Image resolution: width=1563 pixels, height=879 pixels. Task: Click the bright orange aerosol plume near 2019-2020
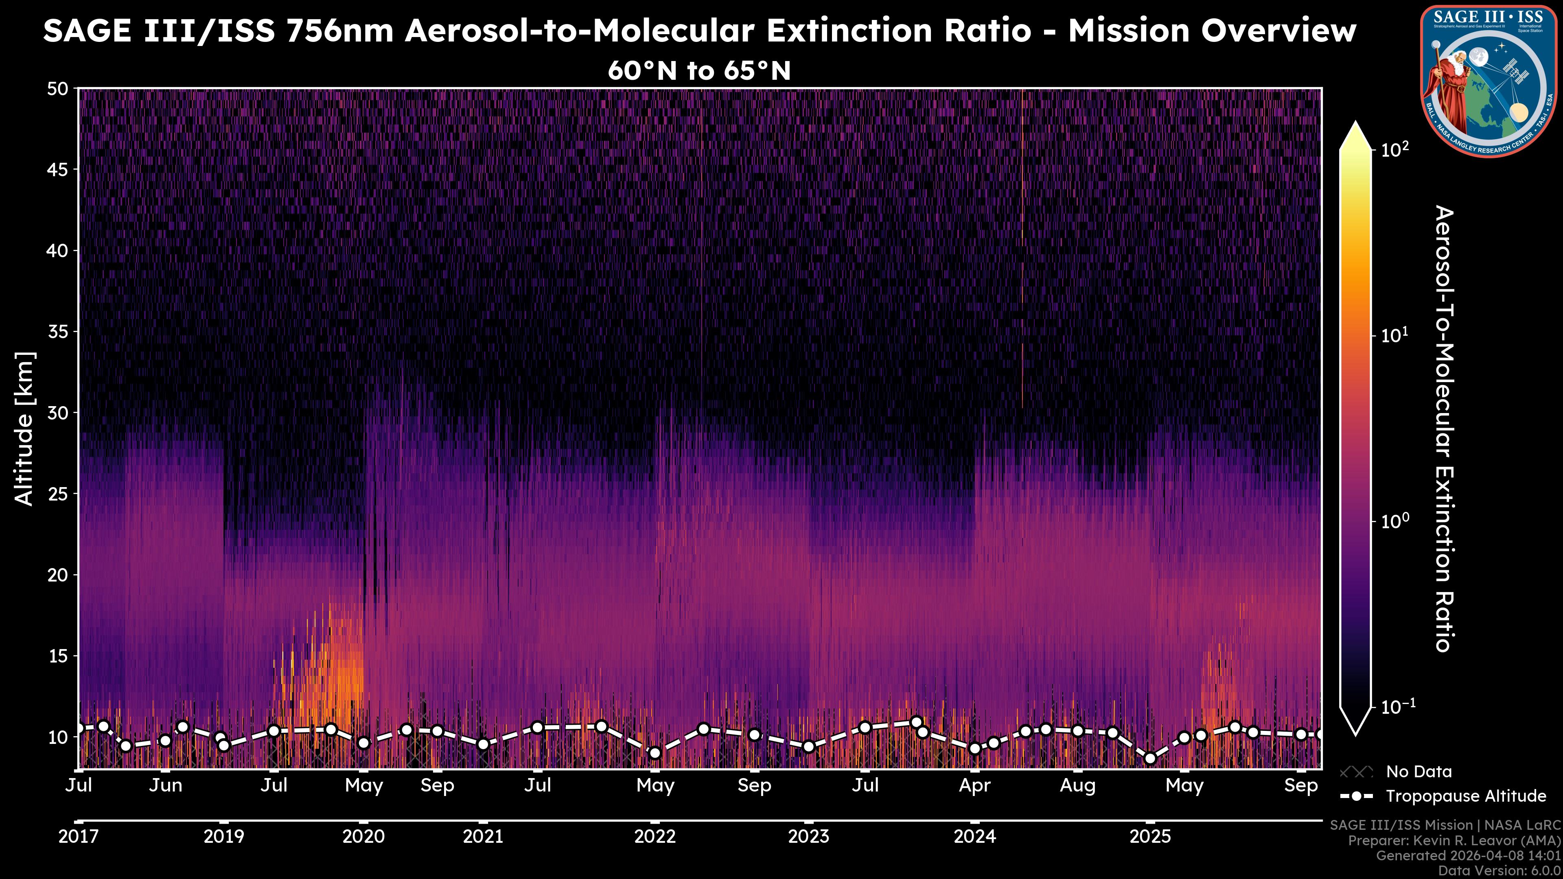pyautogui.click(x=346, y=673)
